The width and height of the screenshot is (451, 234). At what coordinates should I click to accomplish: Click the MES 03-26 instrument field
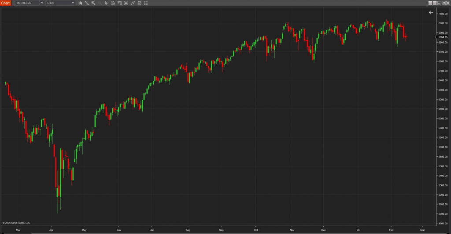(26, 3)
